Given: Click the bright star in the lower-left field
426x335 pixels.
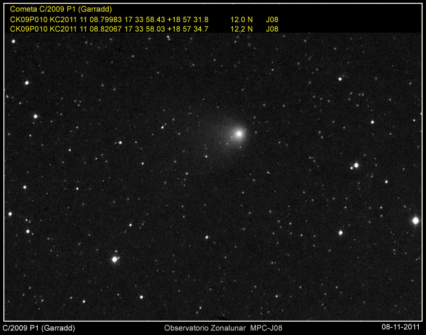Looking at the screenshot, I should [115, 259].
